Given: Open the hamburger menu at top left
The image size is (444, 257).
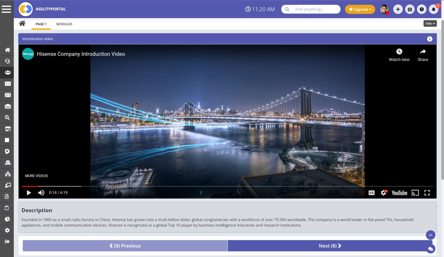Looking at the screenshot, I should coord(6,9).
